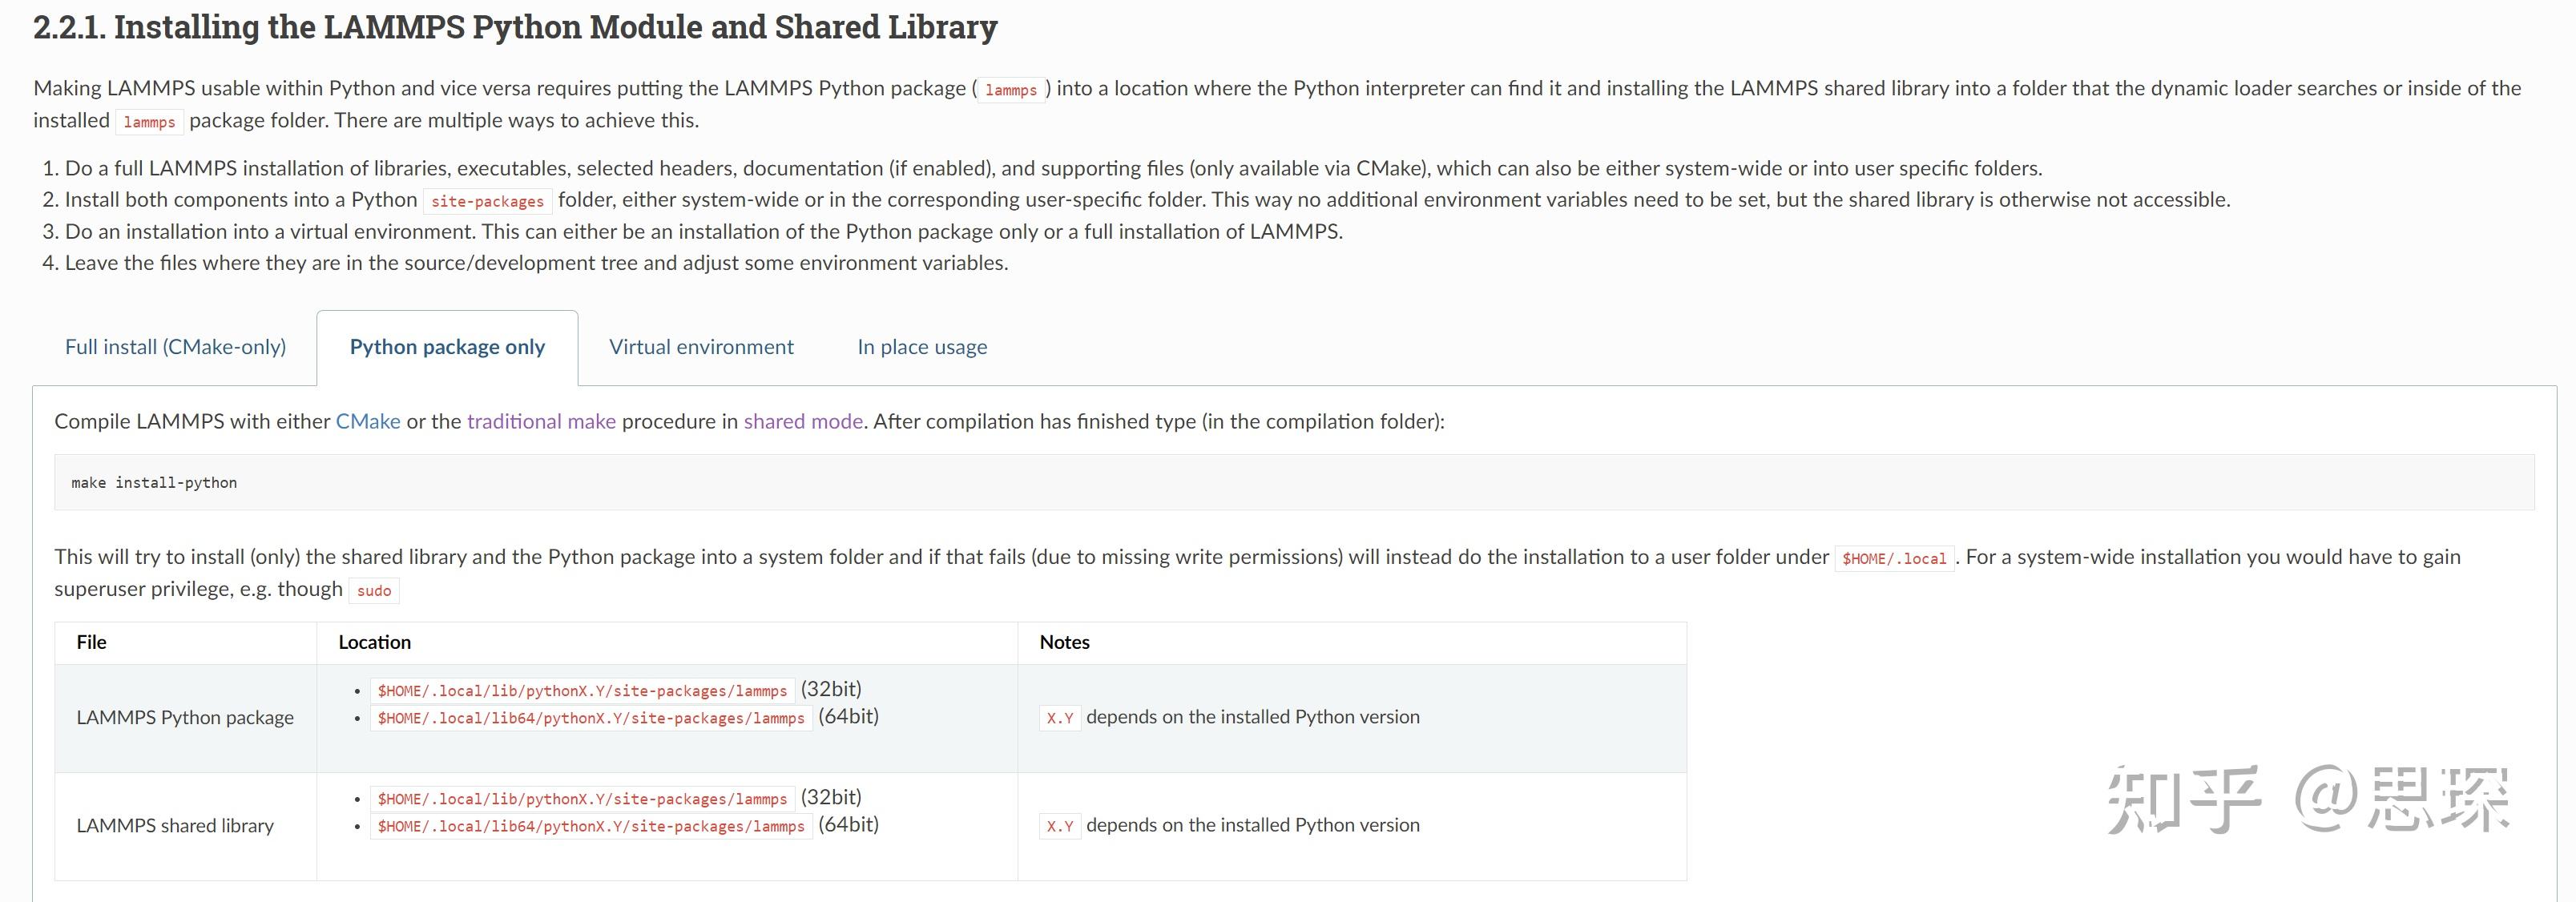Click the 64bit lib64 path in Python package row
The image size is (2576, 902).
click(591, 719)
